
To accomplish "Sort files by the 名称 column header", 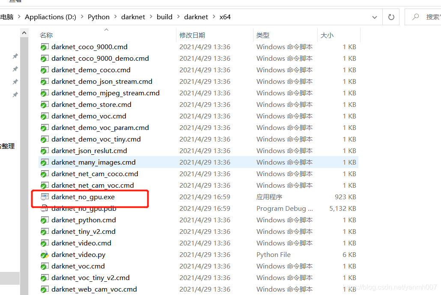I will (x=46, y=35).
